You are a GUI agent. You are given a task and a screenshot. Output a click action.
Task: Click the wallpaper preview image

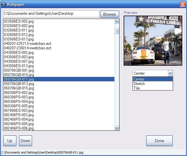point(153,41)
